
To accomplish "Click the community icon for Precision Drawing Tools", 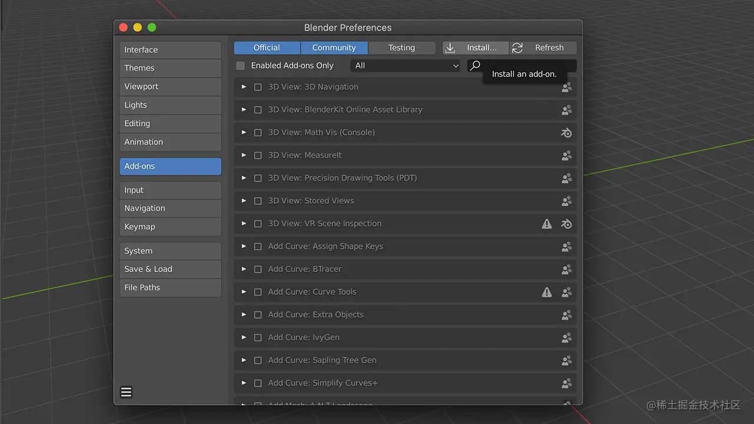I will (x=567, y=178).
